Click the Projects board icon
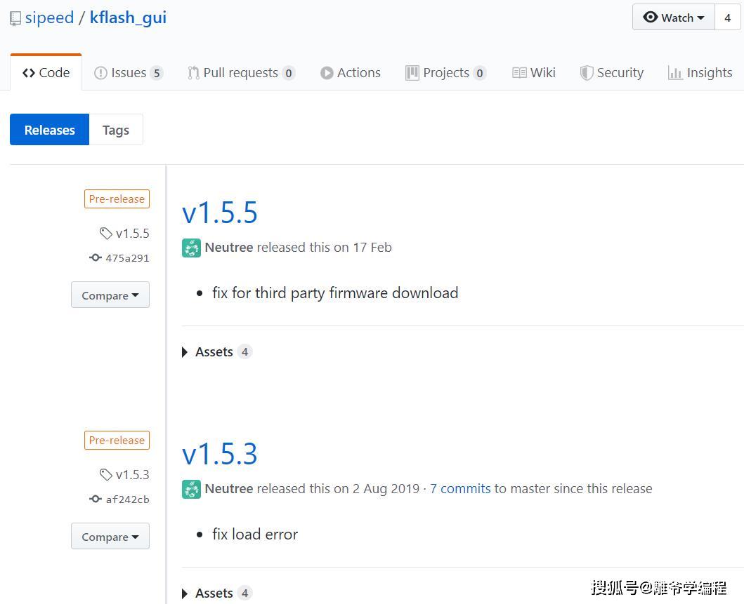This screenshot has width=744, height=604. tap(412, 72)
